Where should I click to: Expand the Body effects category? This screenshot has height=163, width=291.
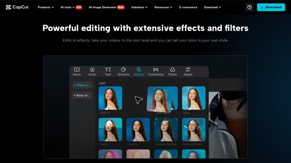[x=82, y=96]
